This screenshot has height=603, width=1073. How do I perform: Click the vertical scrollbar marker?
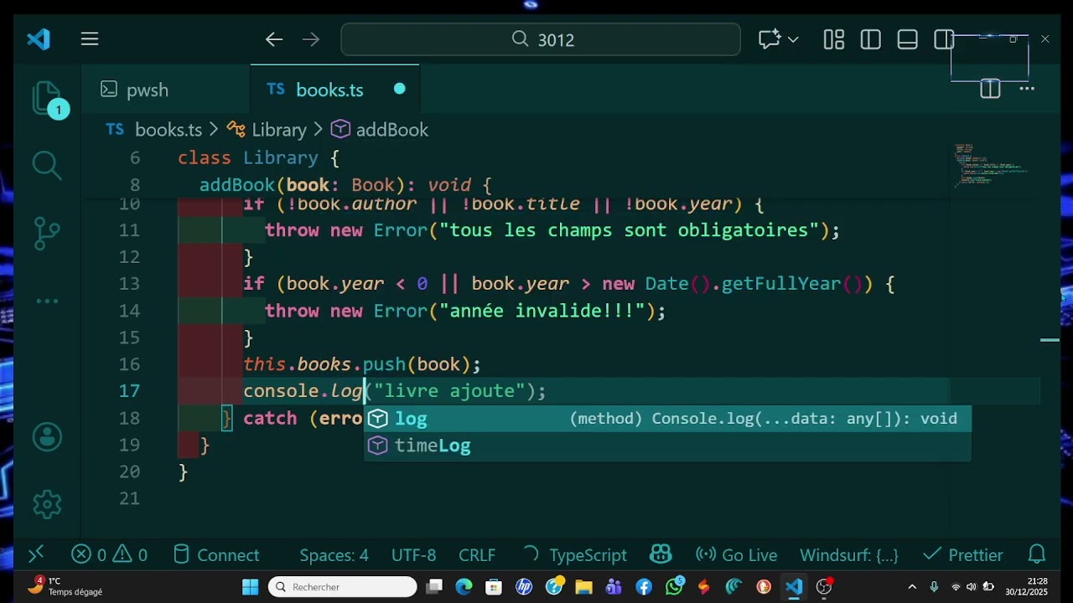(1050, 340)
